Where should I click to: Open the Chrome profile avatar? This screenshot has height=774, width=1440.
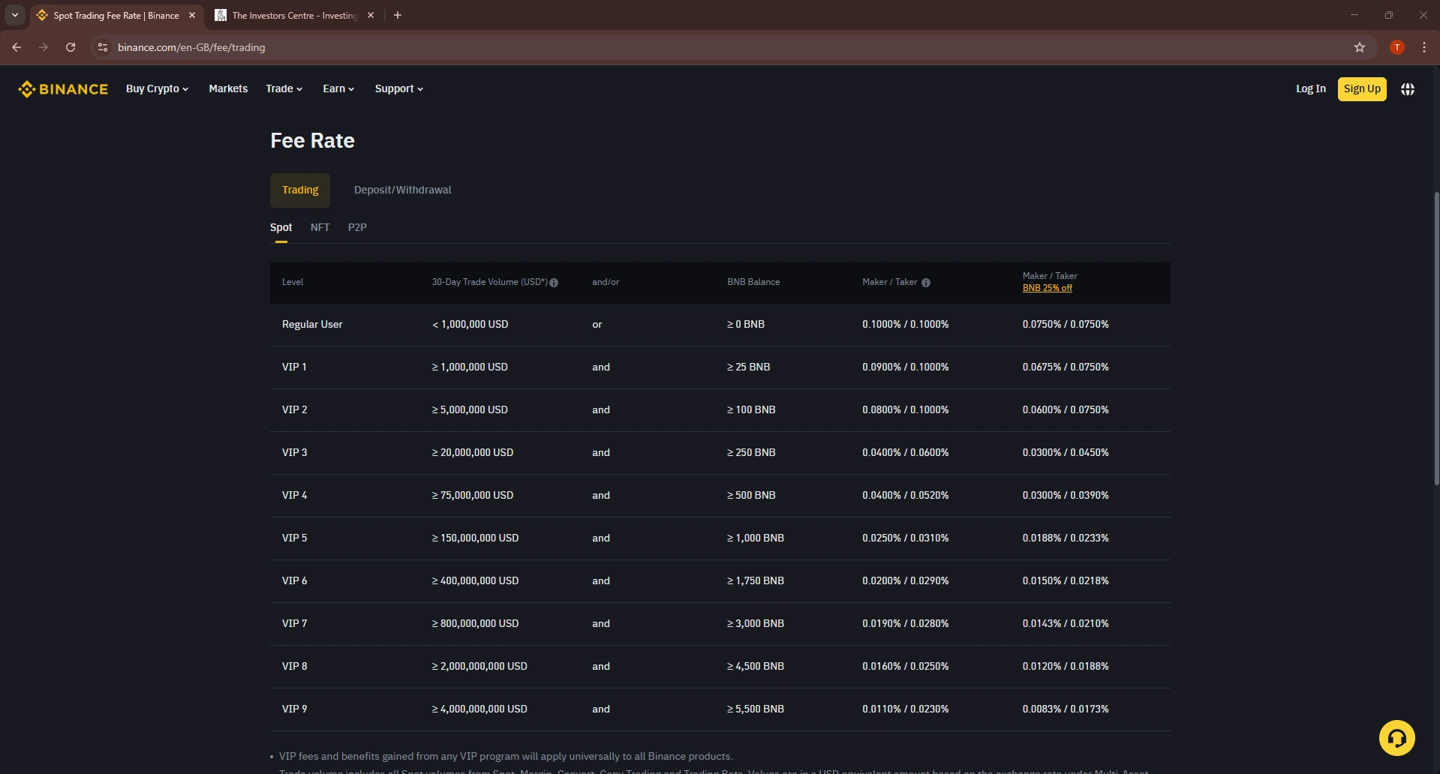click(x=1396, y=47)
